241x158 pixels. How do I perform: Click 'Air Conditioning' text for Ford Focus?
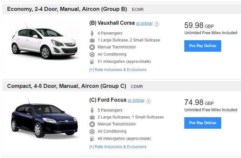[x=112, y=131]
